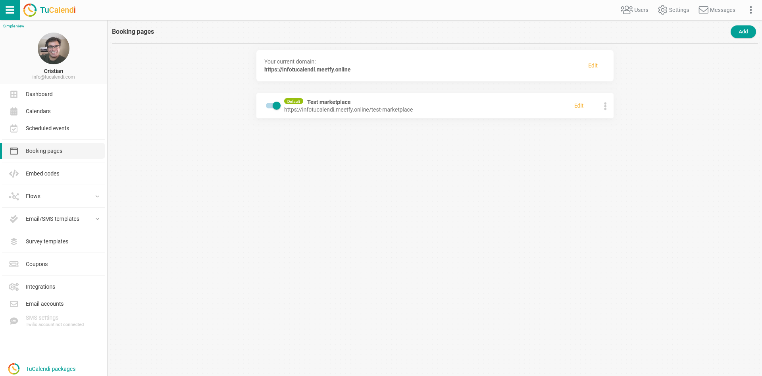
Task: Open the Messages envelope icon
Action: tap(703, 10)
